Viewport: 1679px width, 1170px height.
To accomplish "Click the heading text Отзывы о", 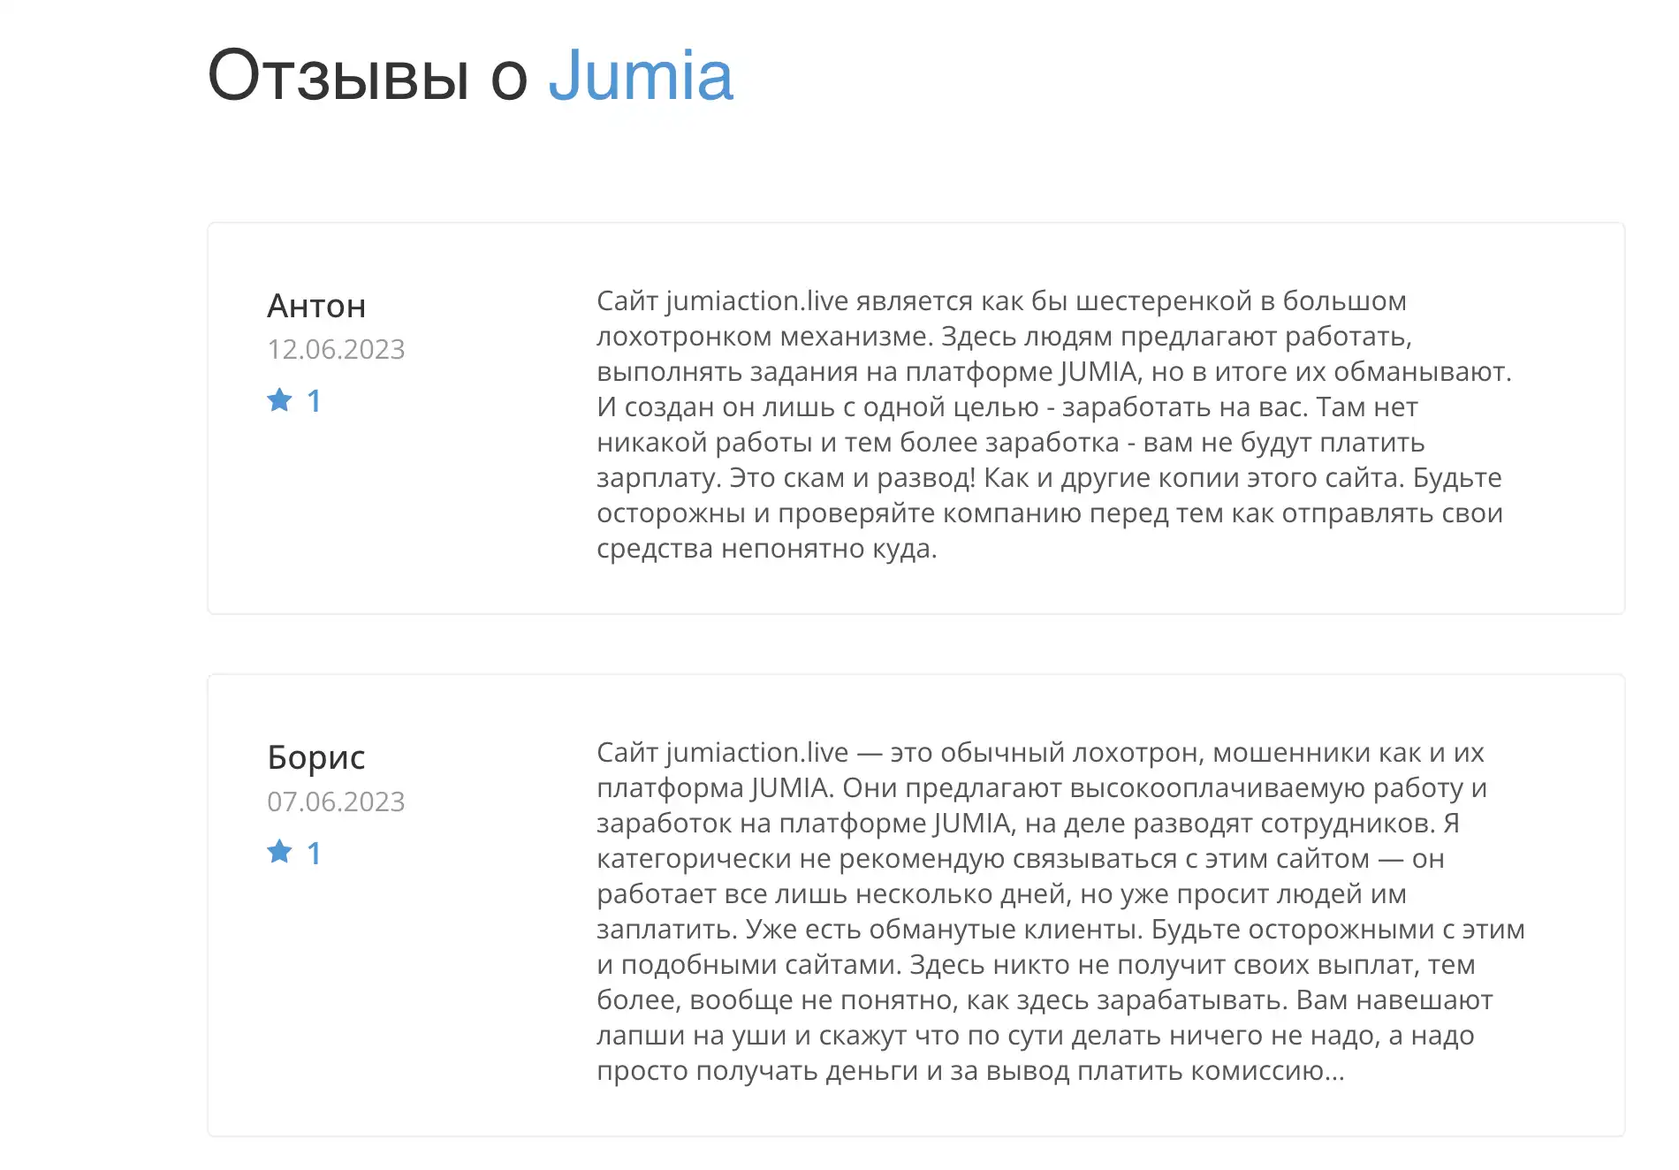I will [x=368, y=76].
